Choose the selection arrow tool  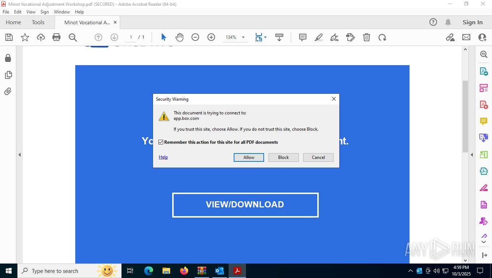click(x=164, y=37)
